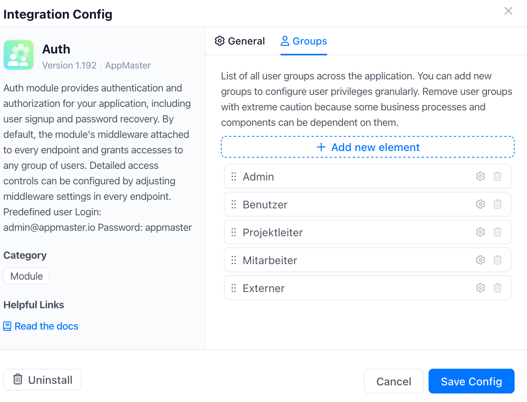The image size is (527, 402).
Task: Open settings gear for Projektleiter group
Action: [480, 232]
